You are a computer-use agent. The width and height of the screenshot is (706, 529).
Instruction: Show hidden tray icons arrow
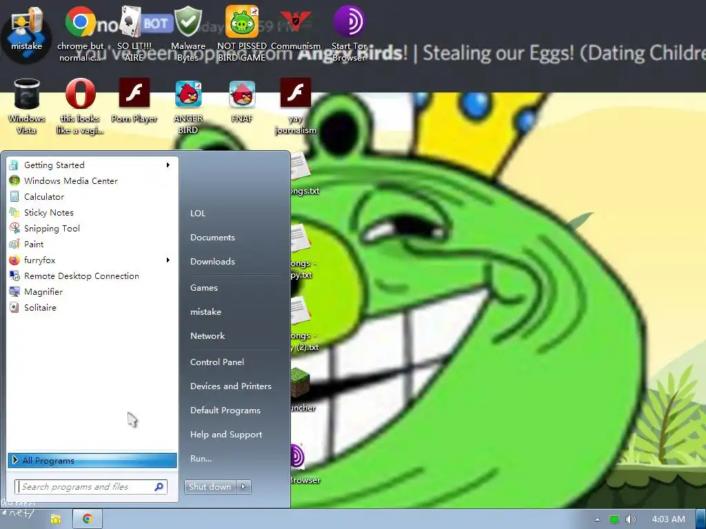597,519
